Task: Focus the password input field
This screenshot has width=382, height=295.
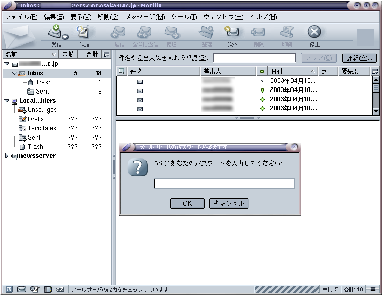Action: tap(224, 184)
